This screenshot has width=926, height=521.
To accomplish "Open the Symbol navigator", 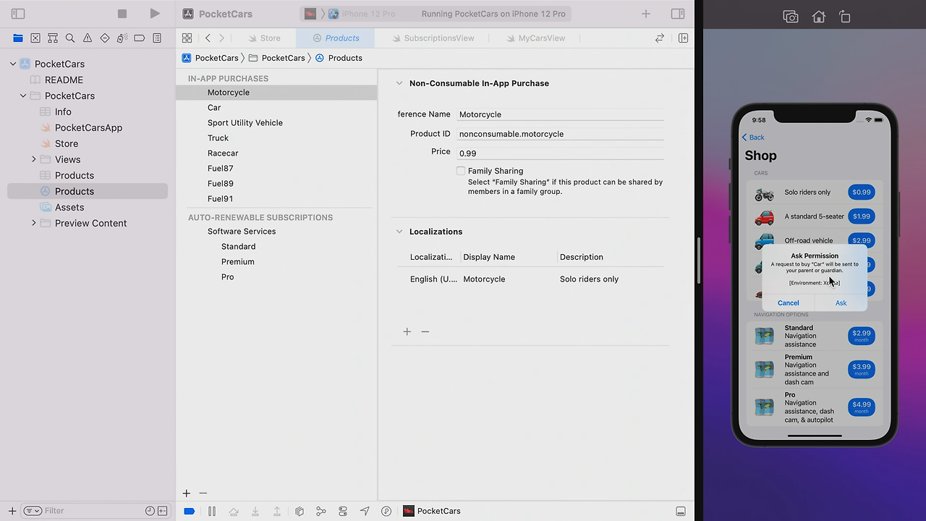I will pos(53,38).
